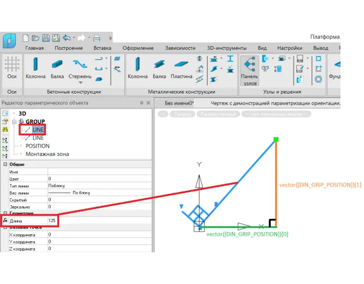Click the Redo arrow icon
364x284 pixels.
tap(81, 38)
